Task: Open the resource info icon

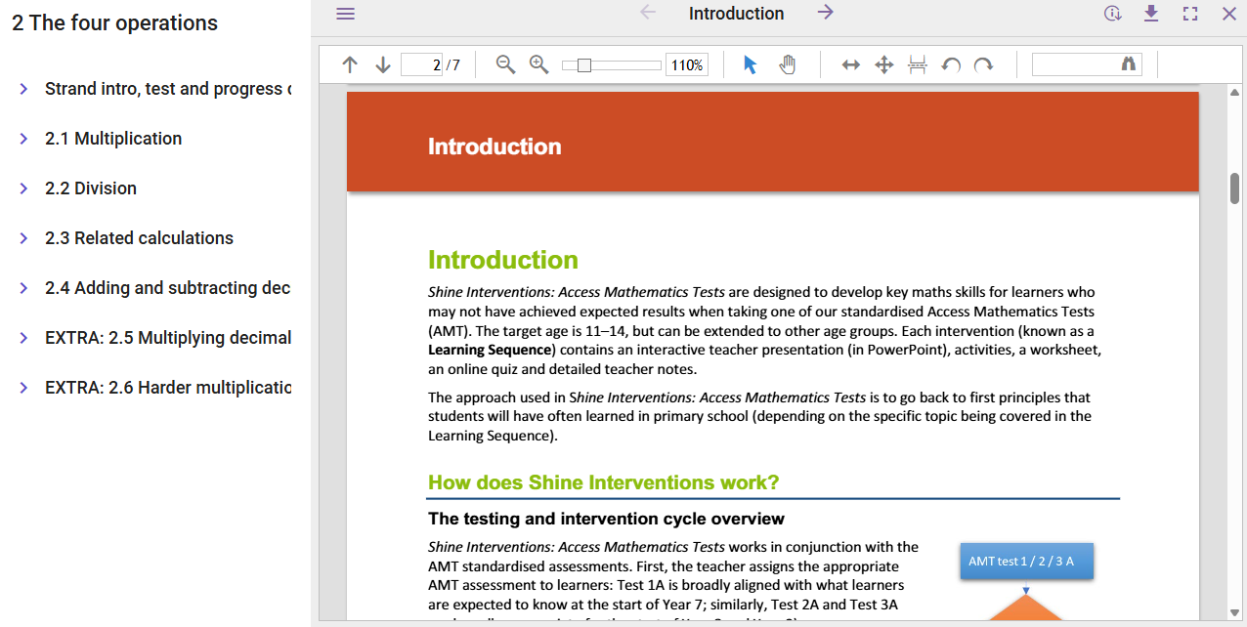Action: click(x=1112, y=14)
